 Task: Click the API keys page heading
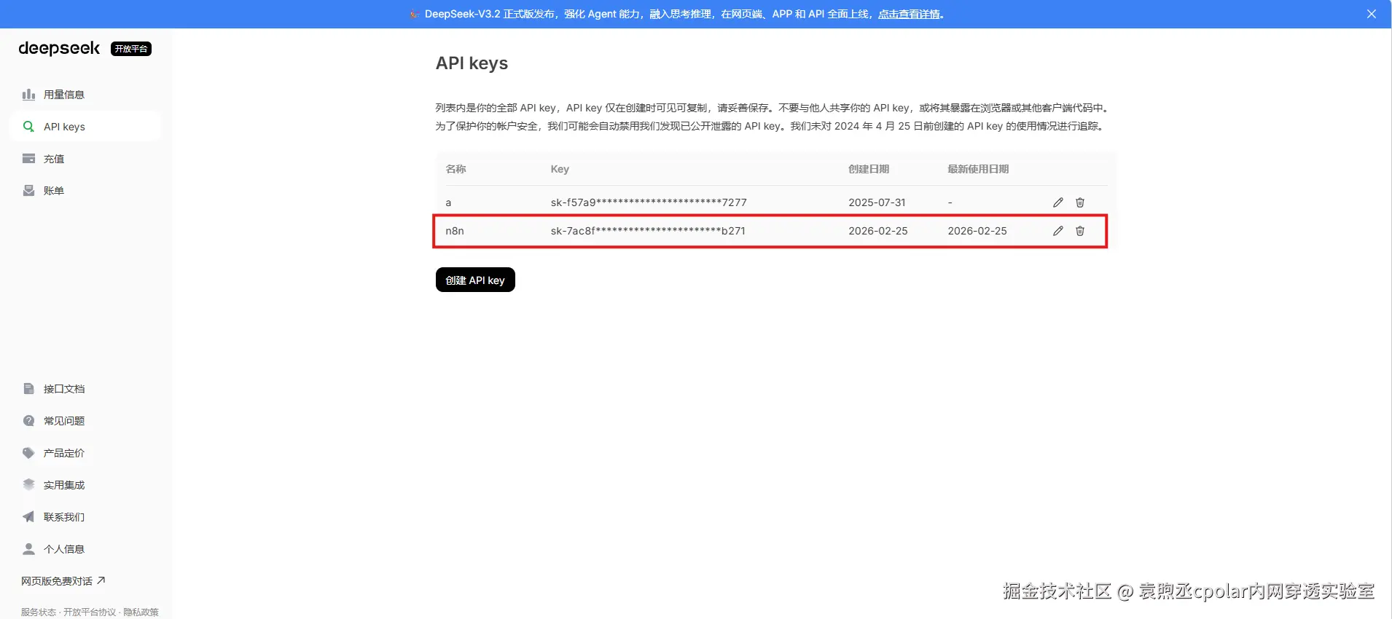472,63
